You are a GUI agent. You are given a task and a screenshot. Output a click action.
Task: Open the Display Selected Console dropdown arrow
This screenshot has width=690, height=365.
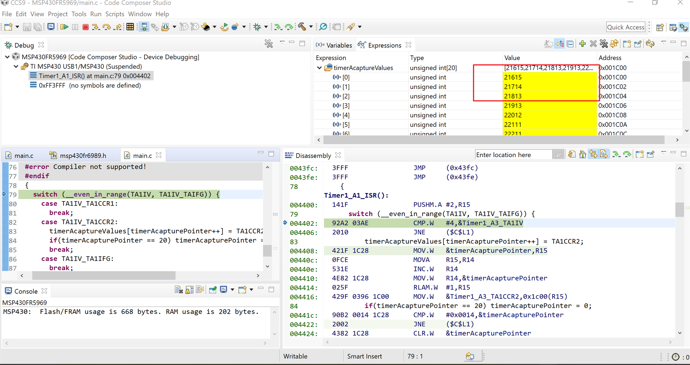pyautogui.click(x=232, y=290)
